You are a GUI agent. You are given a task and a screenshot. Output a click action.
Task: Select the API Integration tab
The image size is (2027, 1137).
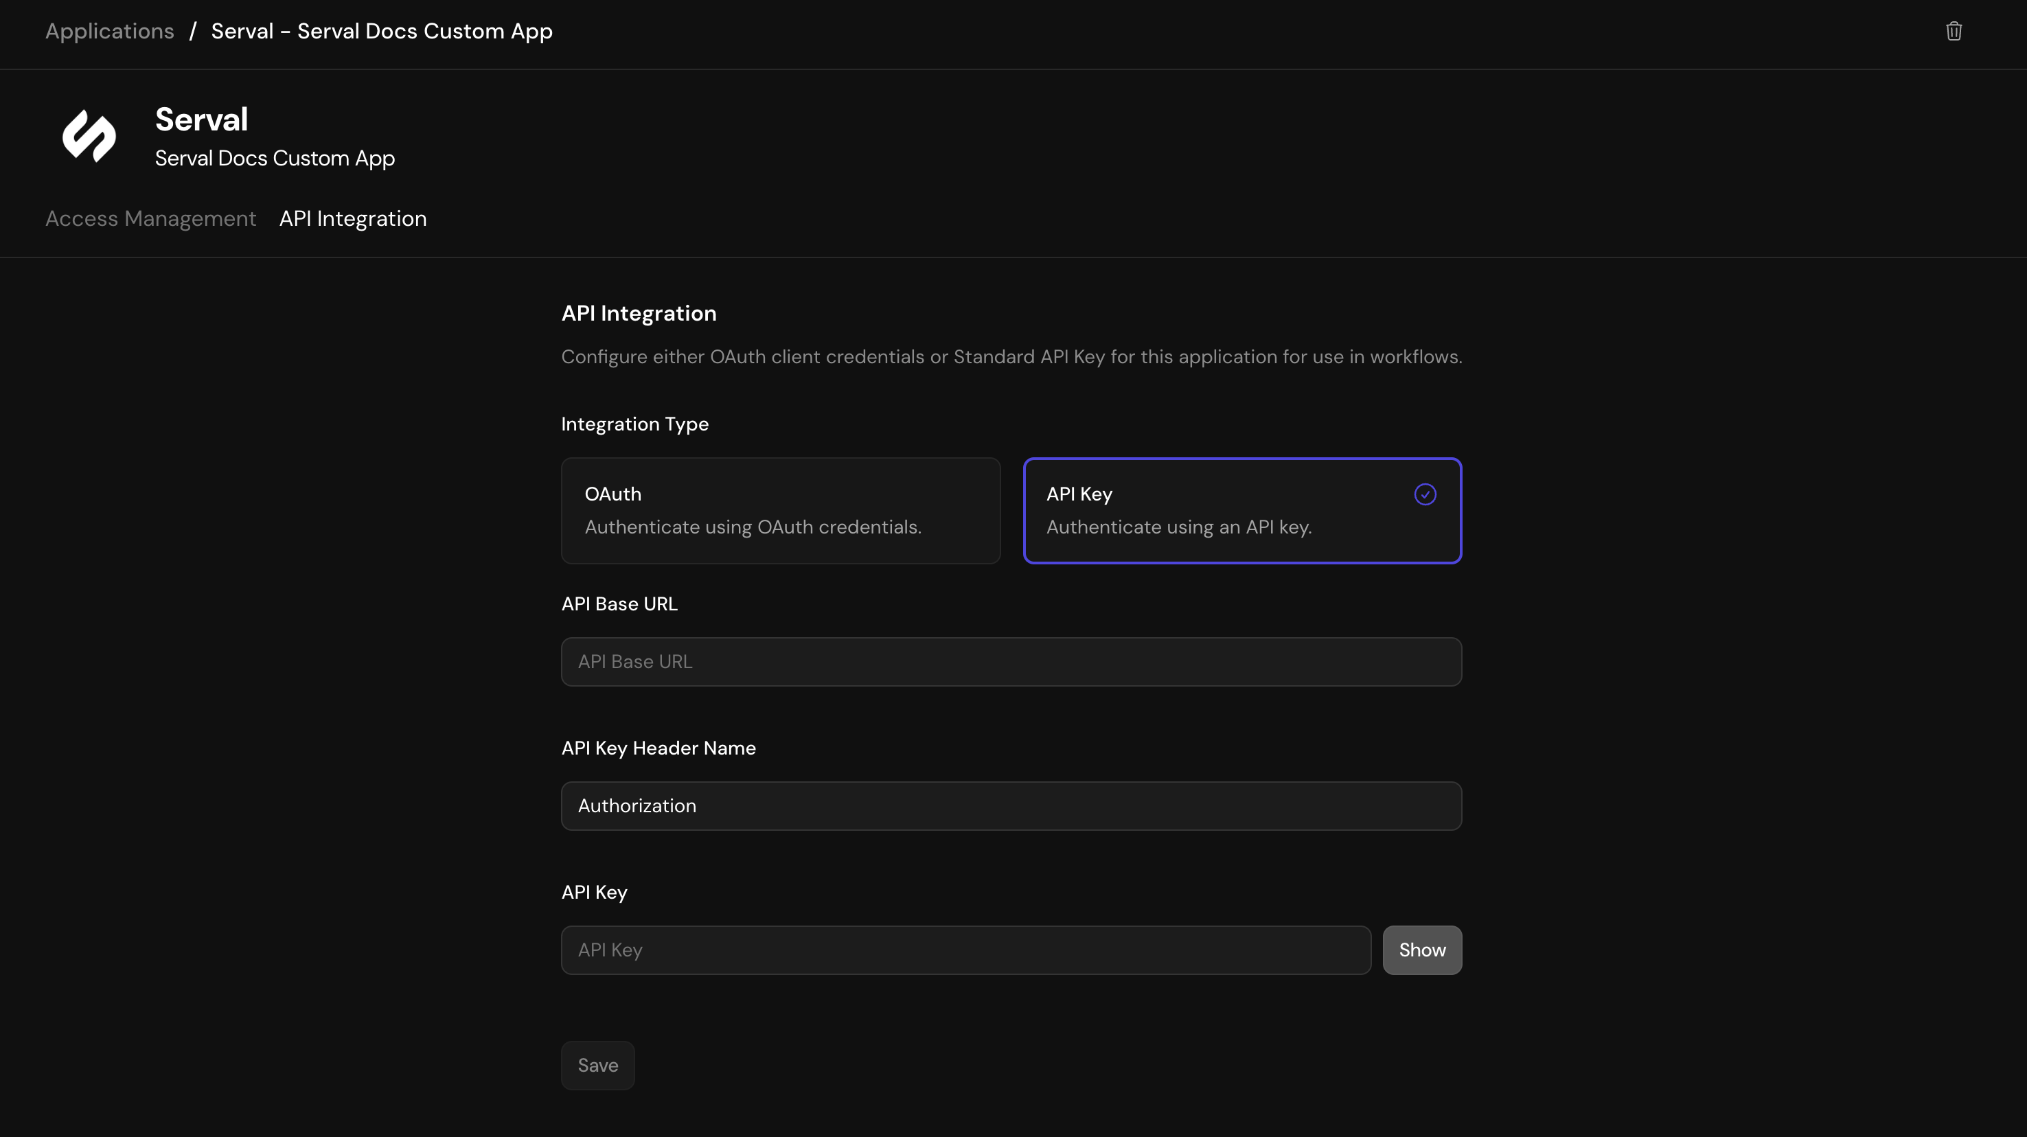(352, 219)
